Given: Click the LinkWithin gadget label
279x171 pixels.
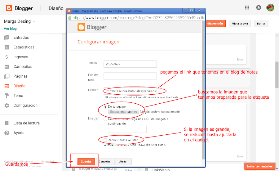Looking at the screenshot, I should (x=161, y=169).
